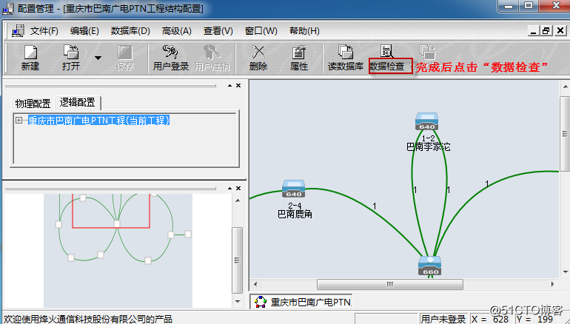Click the 配置管理 title bar application icon
570x324 pixels.
tap(8, 8)
